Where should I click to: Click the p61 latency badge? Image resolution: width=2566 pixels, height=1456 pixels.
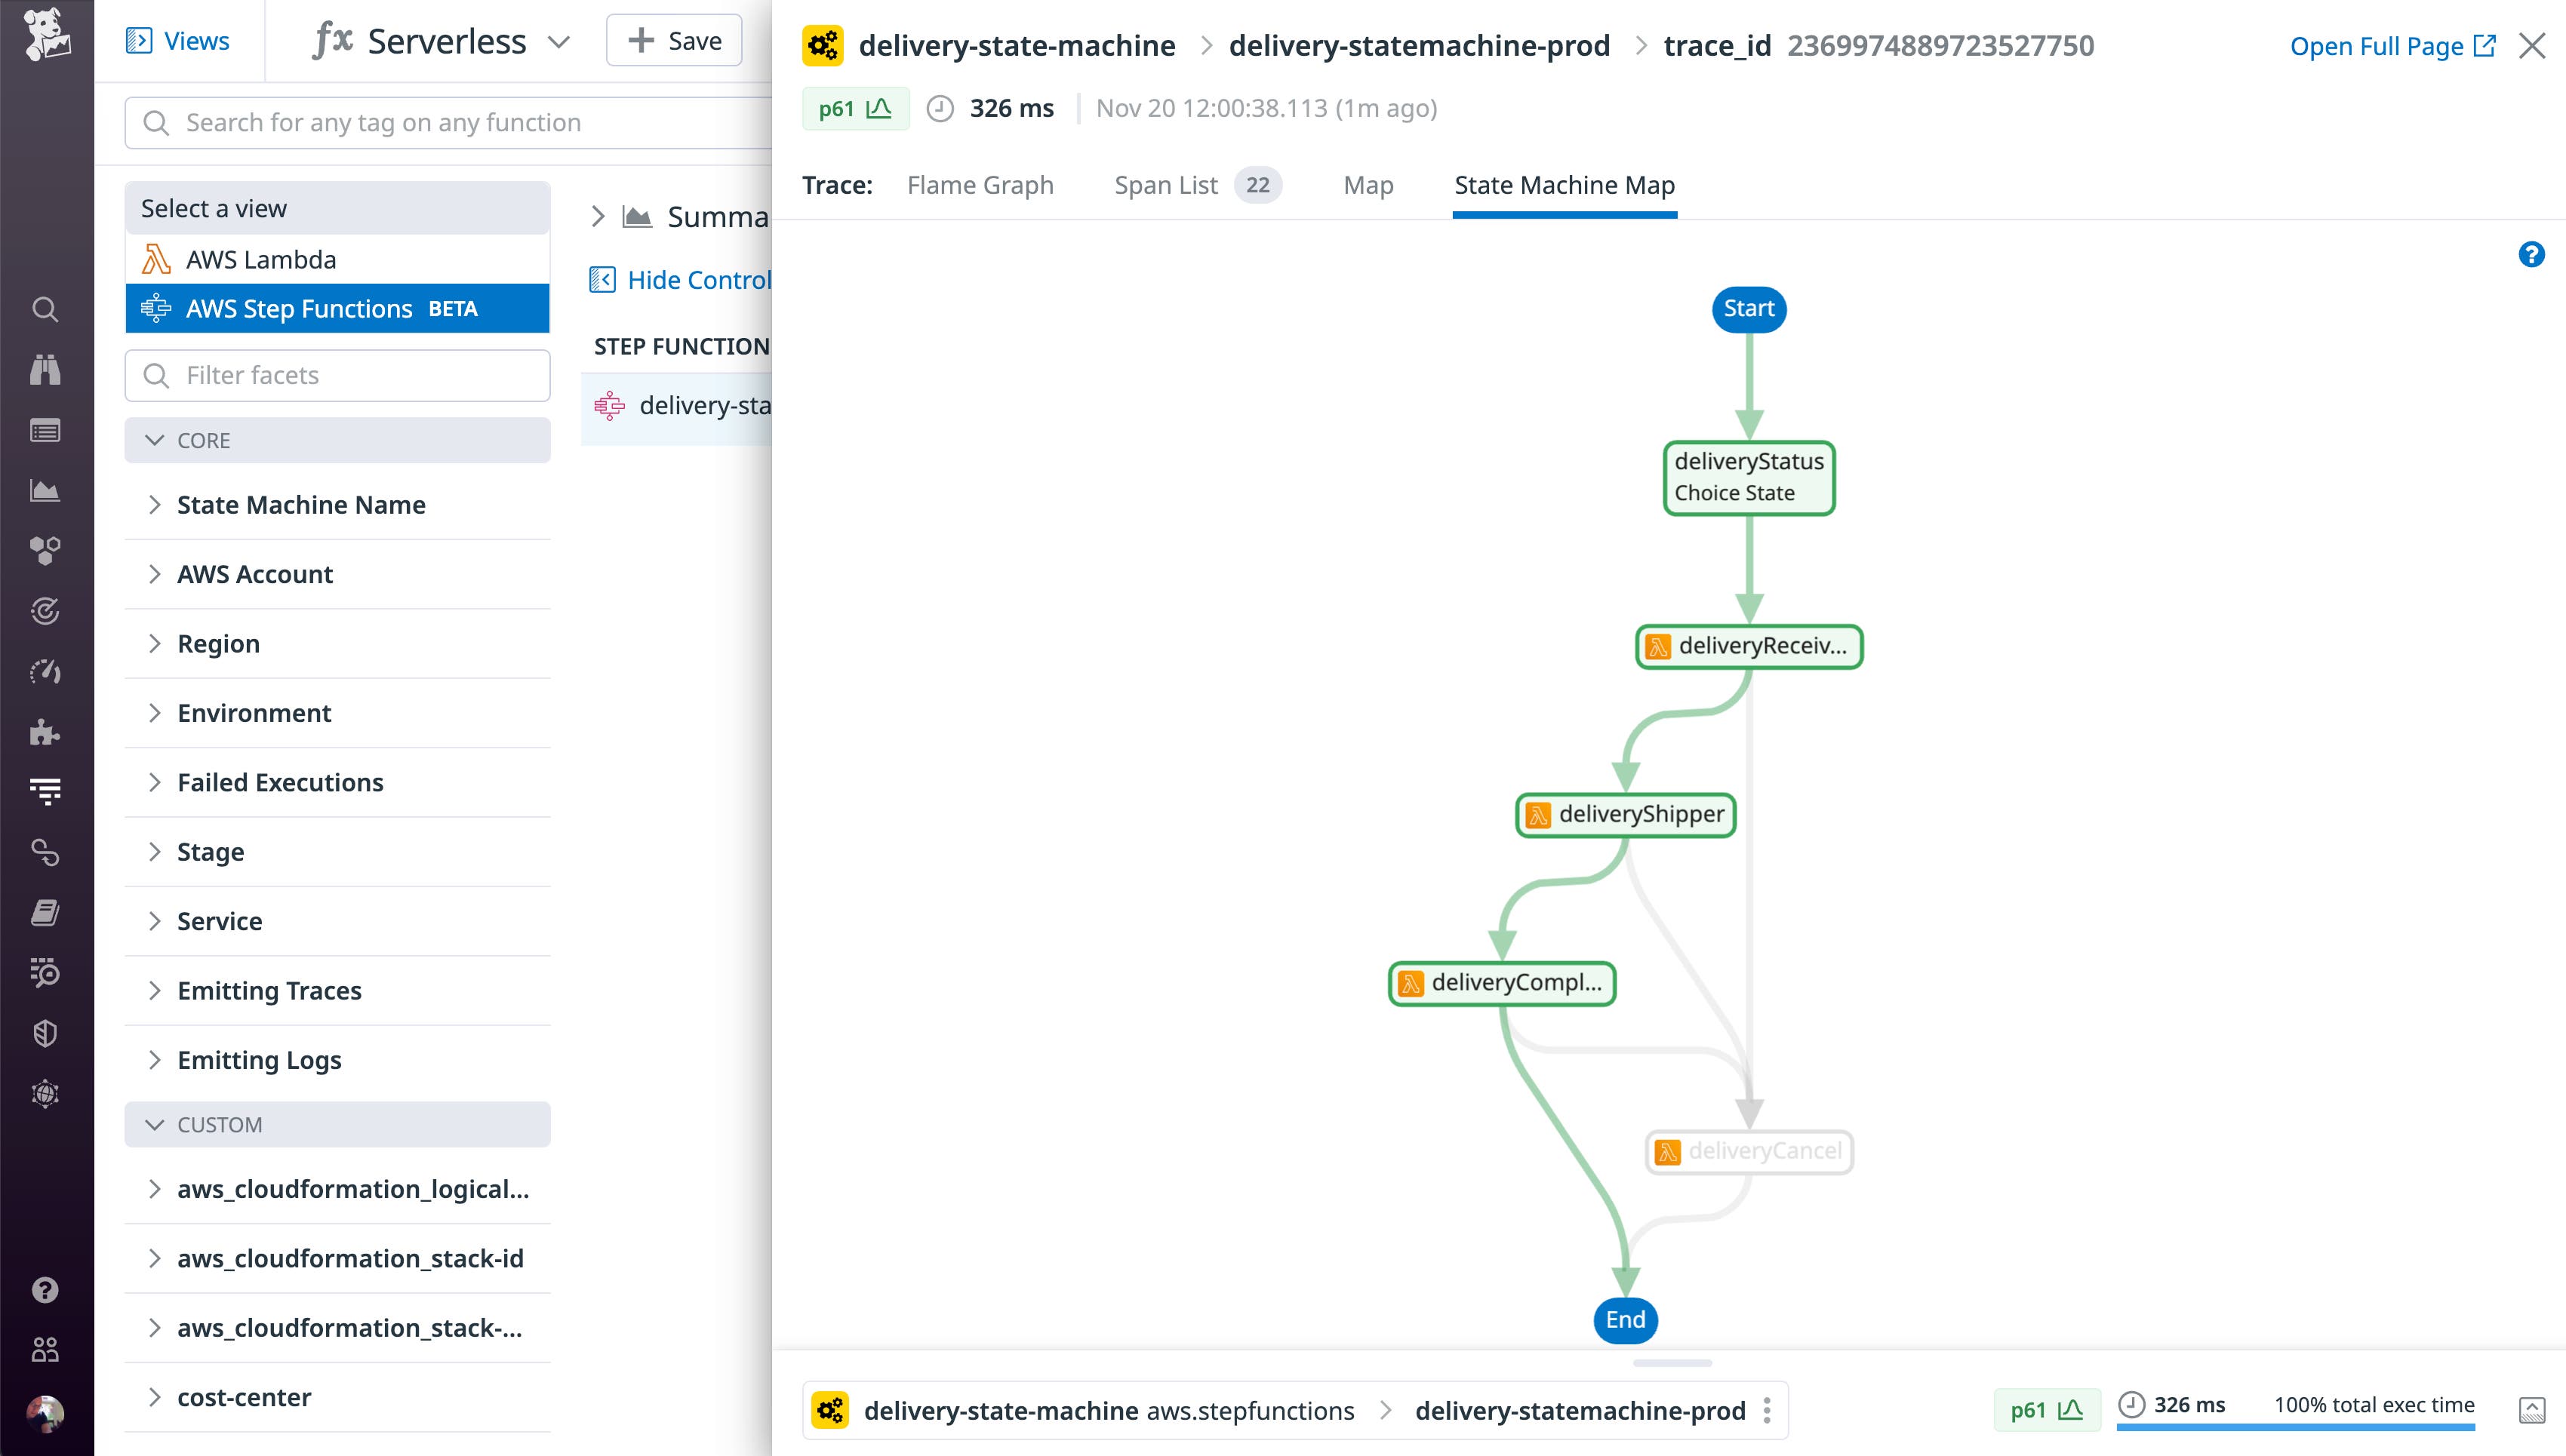point(855,108)
